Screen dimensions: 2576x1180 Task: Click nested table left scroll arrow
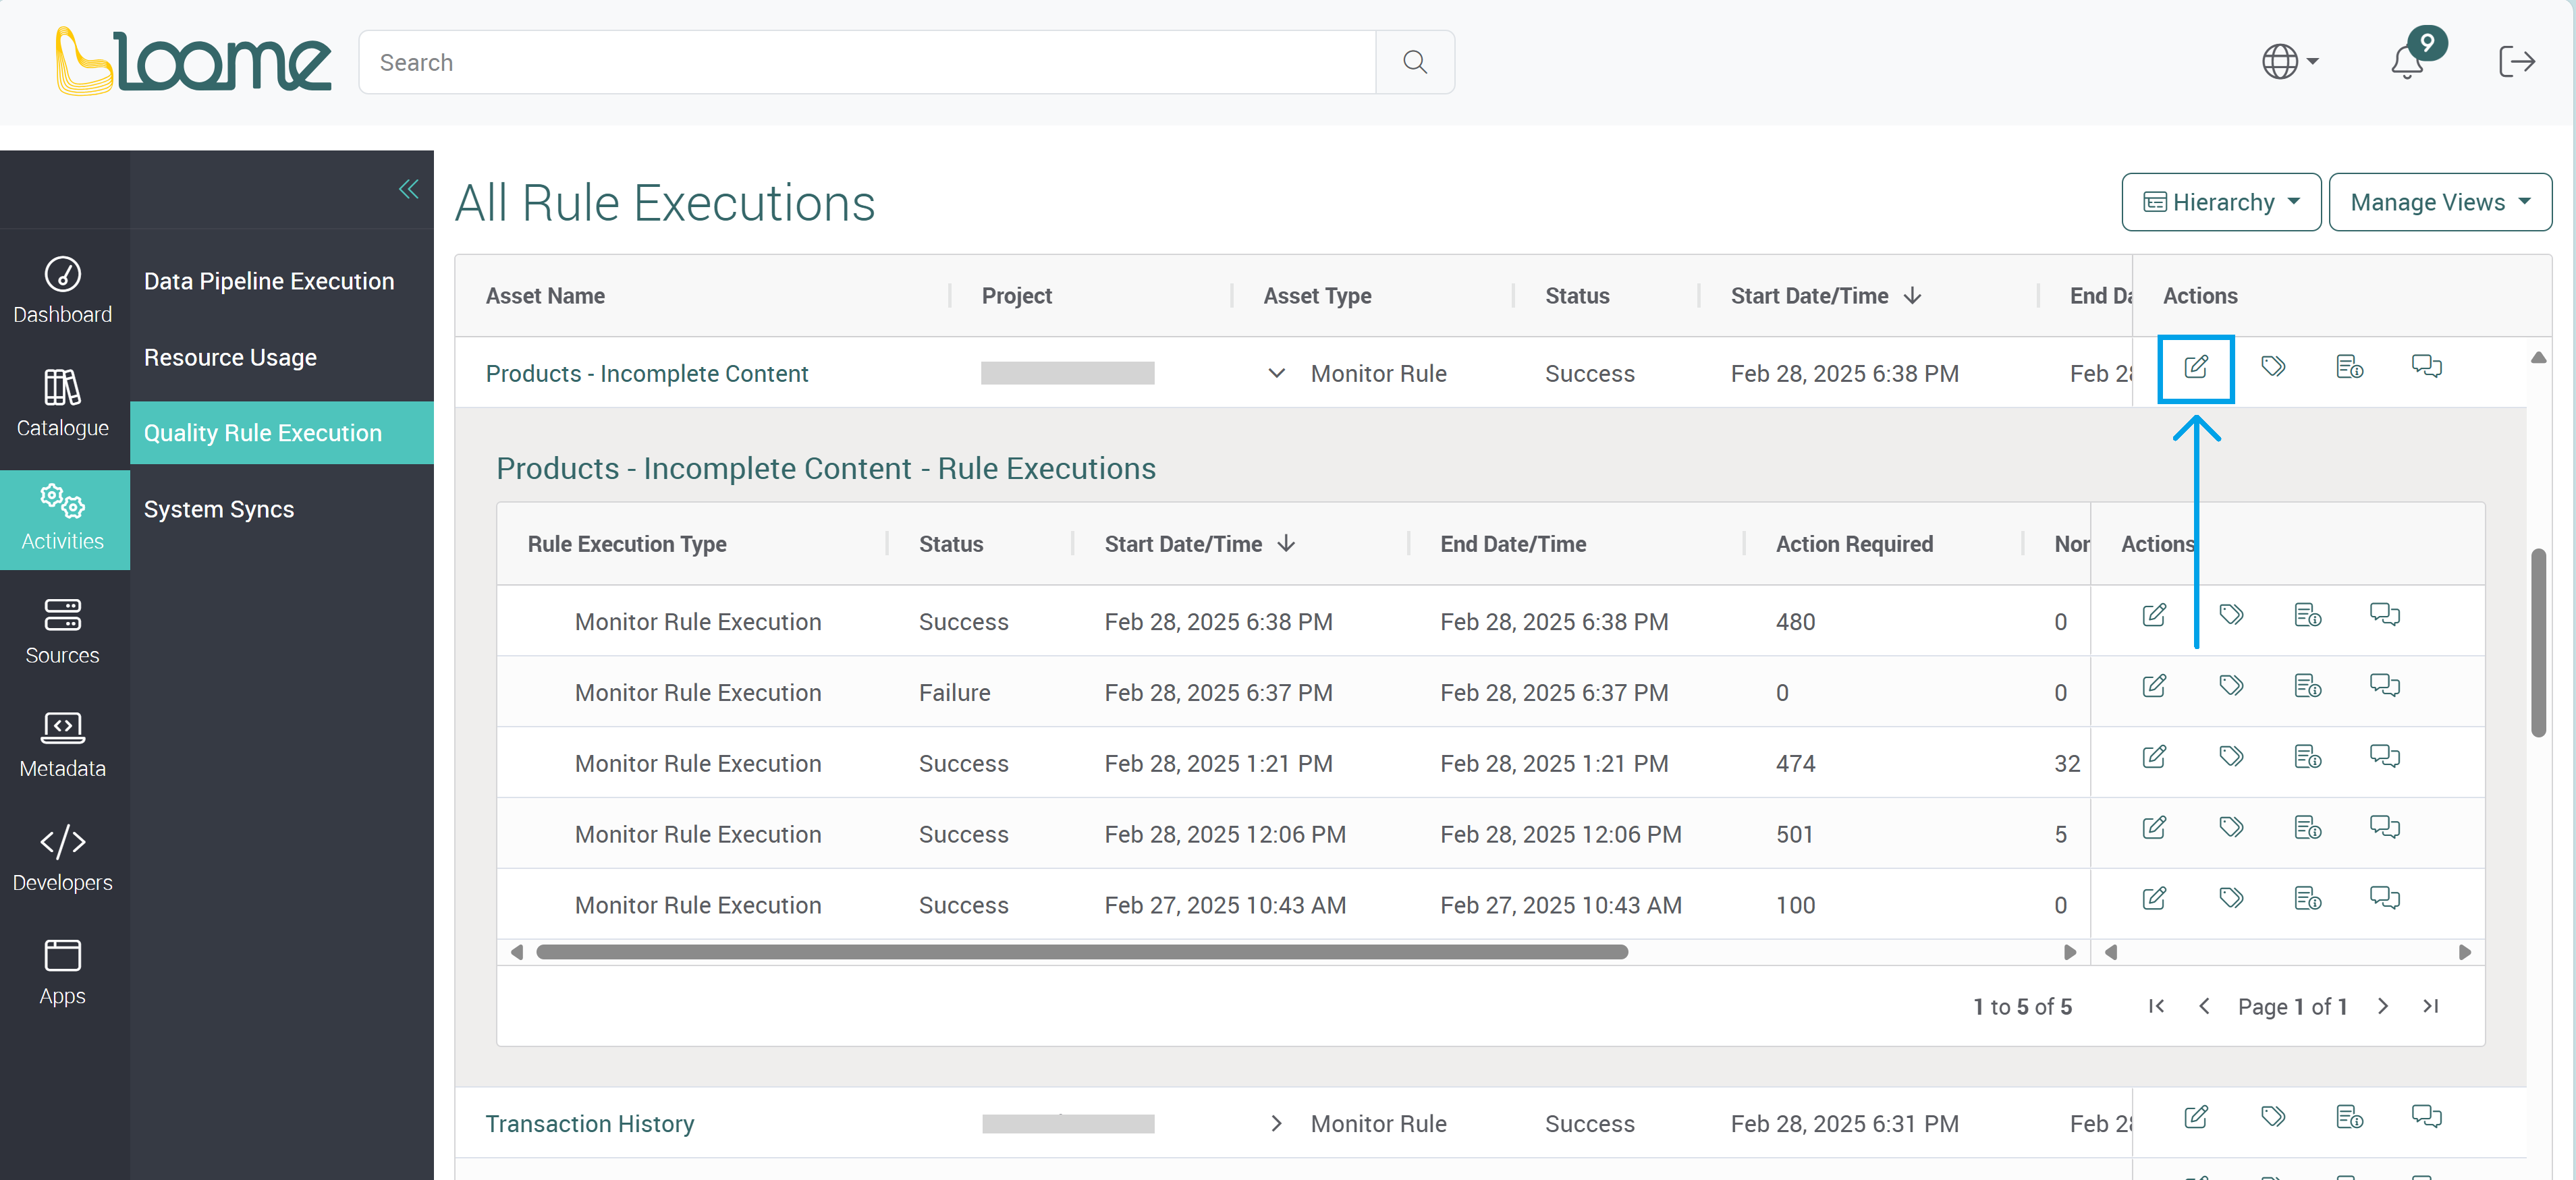tap(516, 952)
